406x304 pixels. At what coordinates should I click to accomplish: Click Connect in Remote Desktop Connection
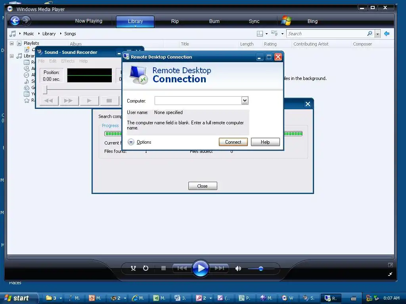click(233, 142)
